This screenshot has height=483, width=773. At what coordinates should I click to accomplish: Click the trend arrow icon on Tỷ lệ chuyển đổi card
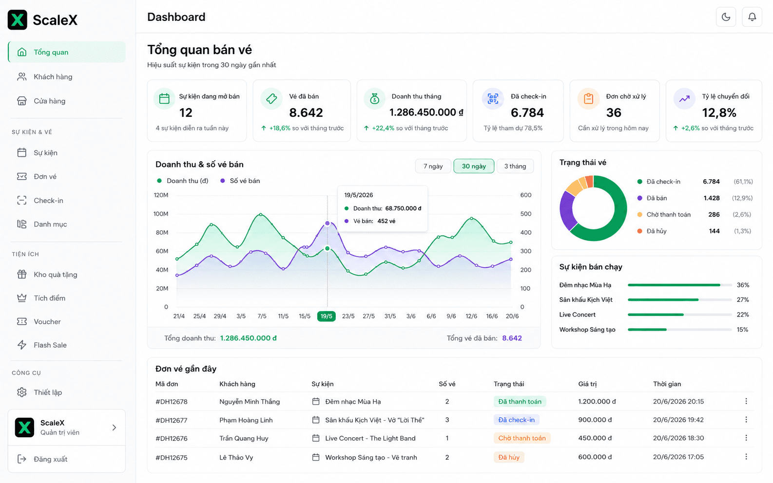(684, 99)
